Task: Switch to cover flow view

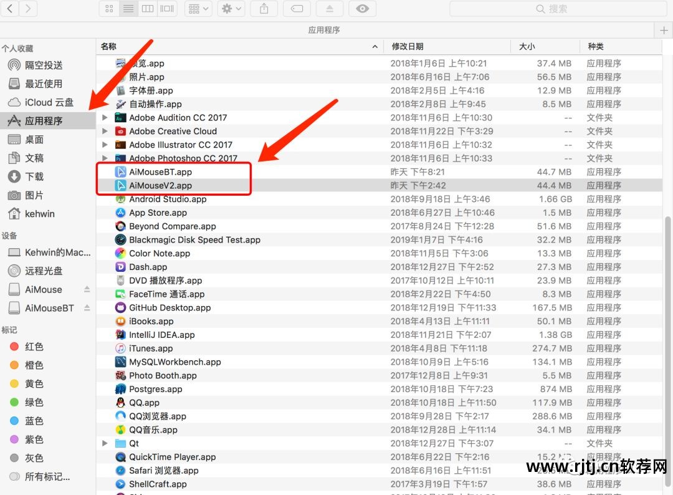Action: click(167, 9)
